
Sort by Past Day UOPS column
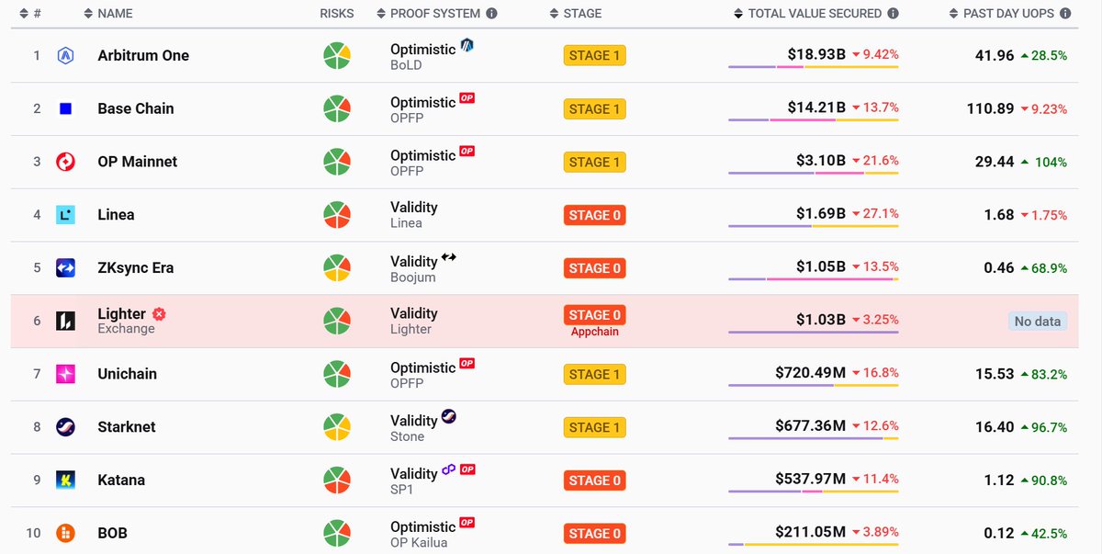1008,14
